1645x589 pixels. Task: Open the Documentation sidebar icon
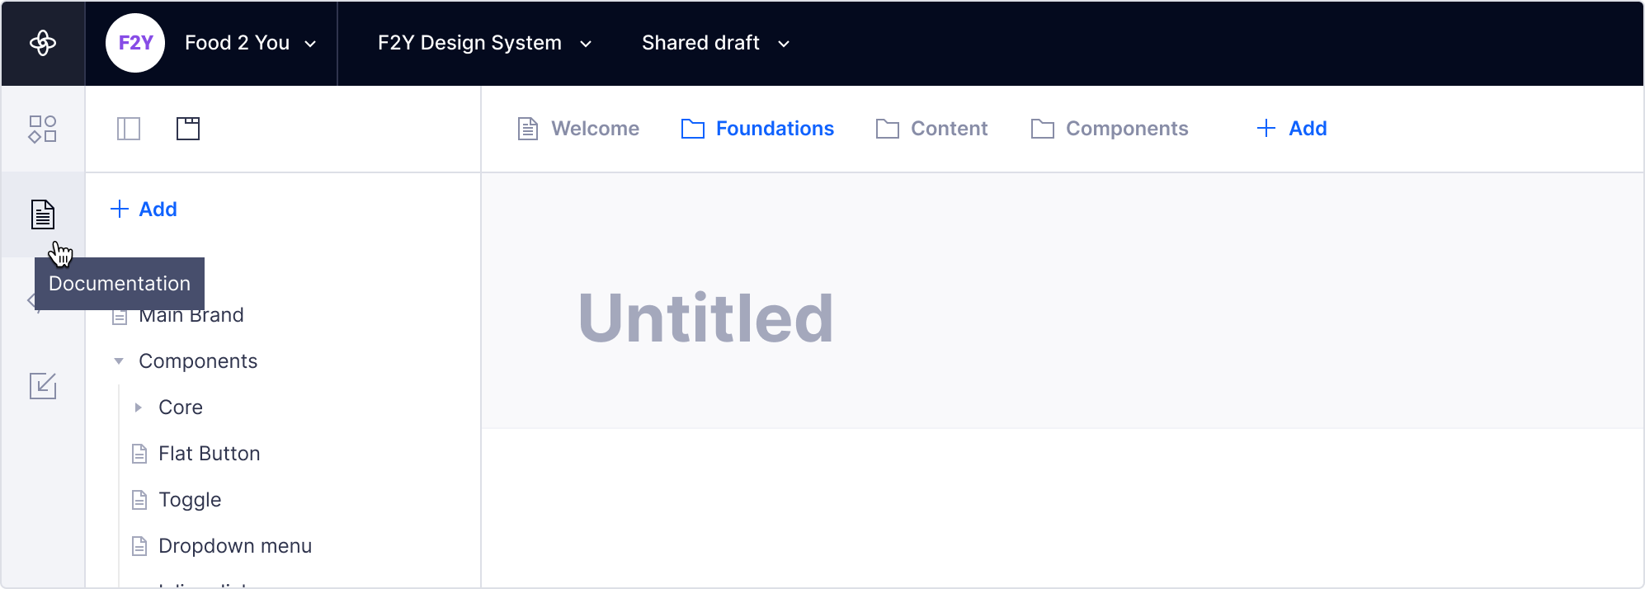point(43,214)
